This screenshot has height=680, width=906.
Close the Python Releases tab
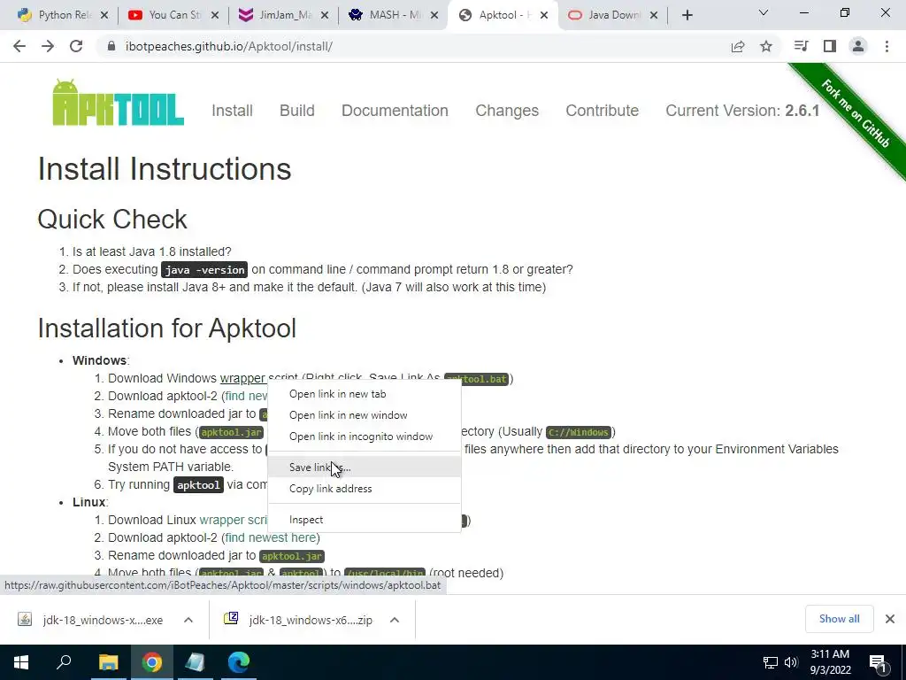[x=104, y=16]
